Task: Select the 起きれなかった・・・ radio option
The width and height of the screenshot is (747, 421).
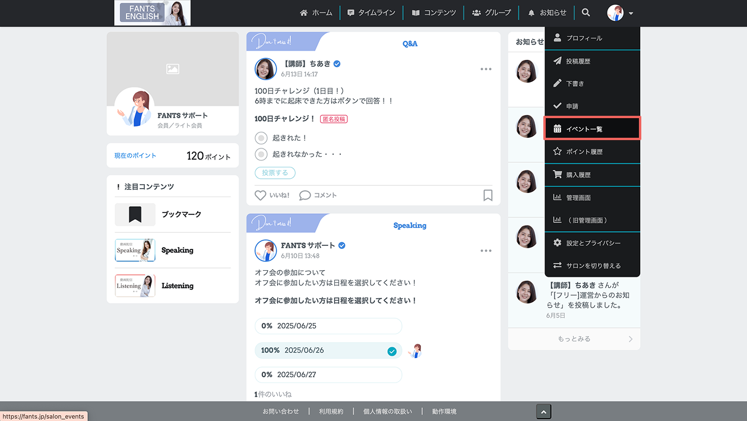Action: (x=261, y=154)
